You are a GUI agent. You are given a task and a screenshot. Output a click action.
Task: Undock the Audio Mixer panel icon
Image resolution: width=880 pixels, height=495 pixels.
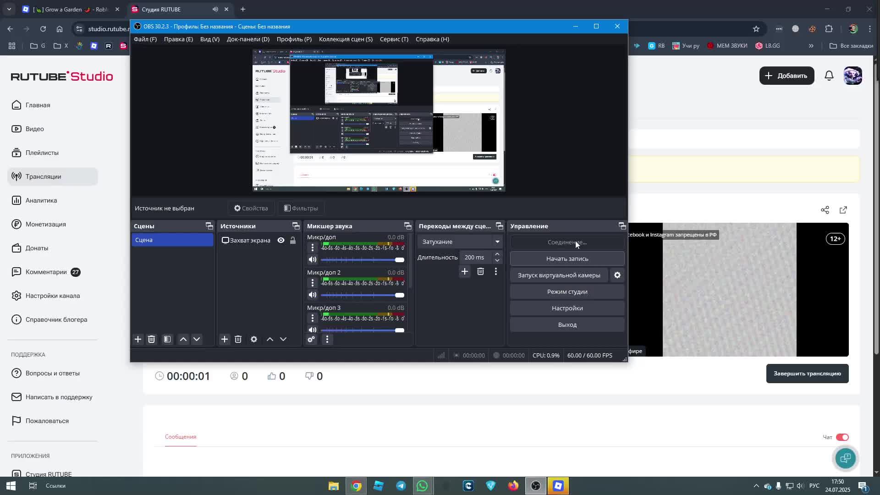point(407,226)
